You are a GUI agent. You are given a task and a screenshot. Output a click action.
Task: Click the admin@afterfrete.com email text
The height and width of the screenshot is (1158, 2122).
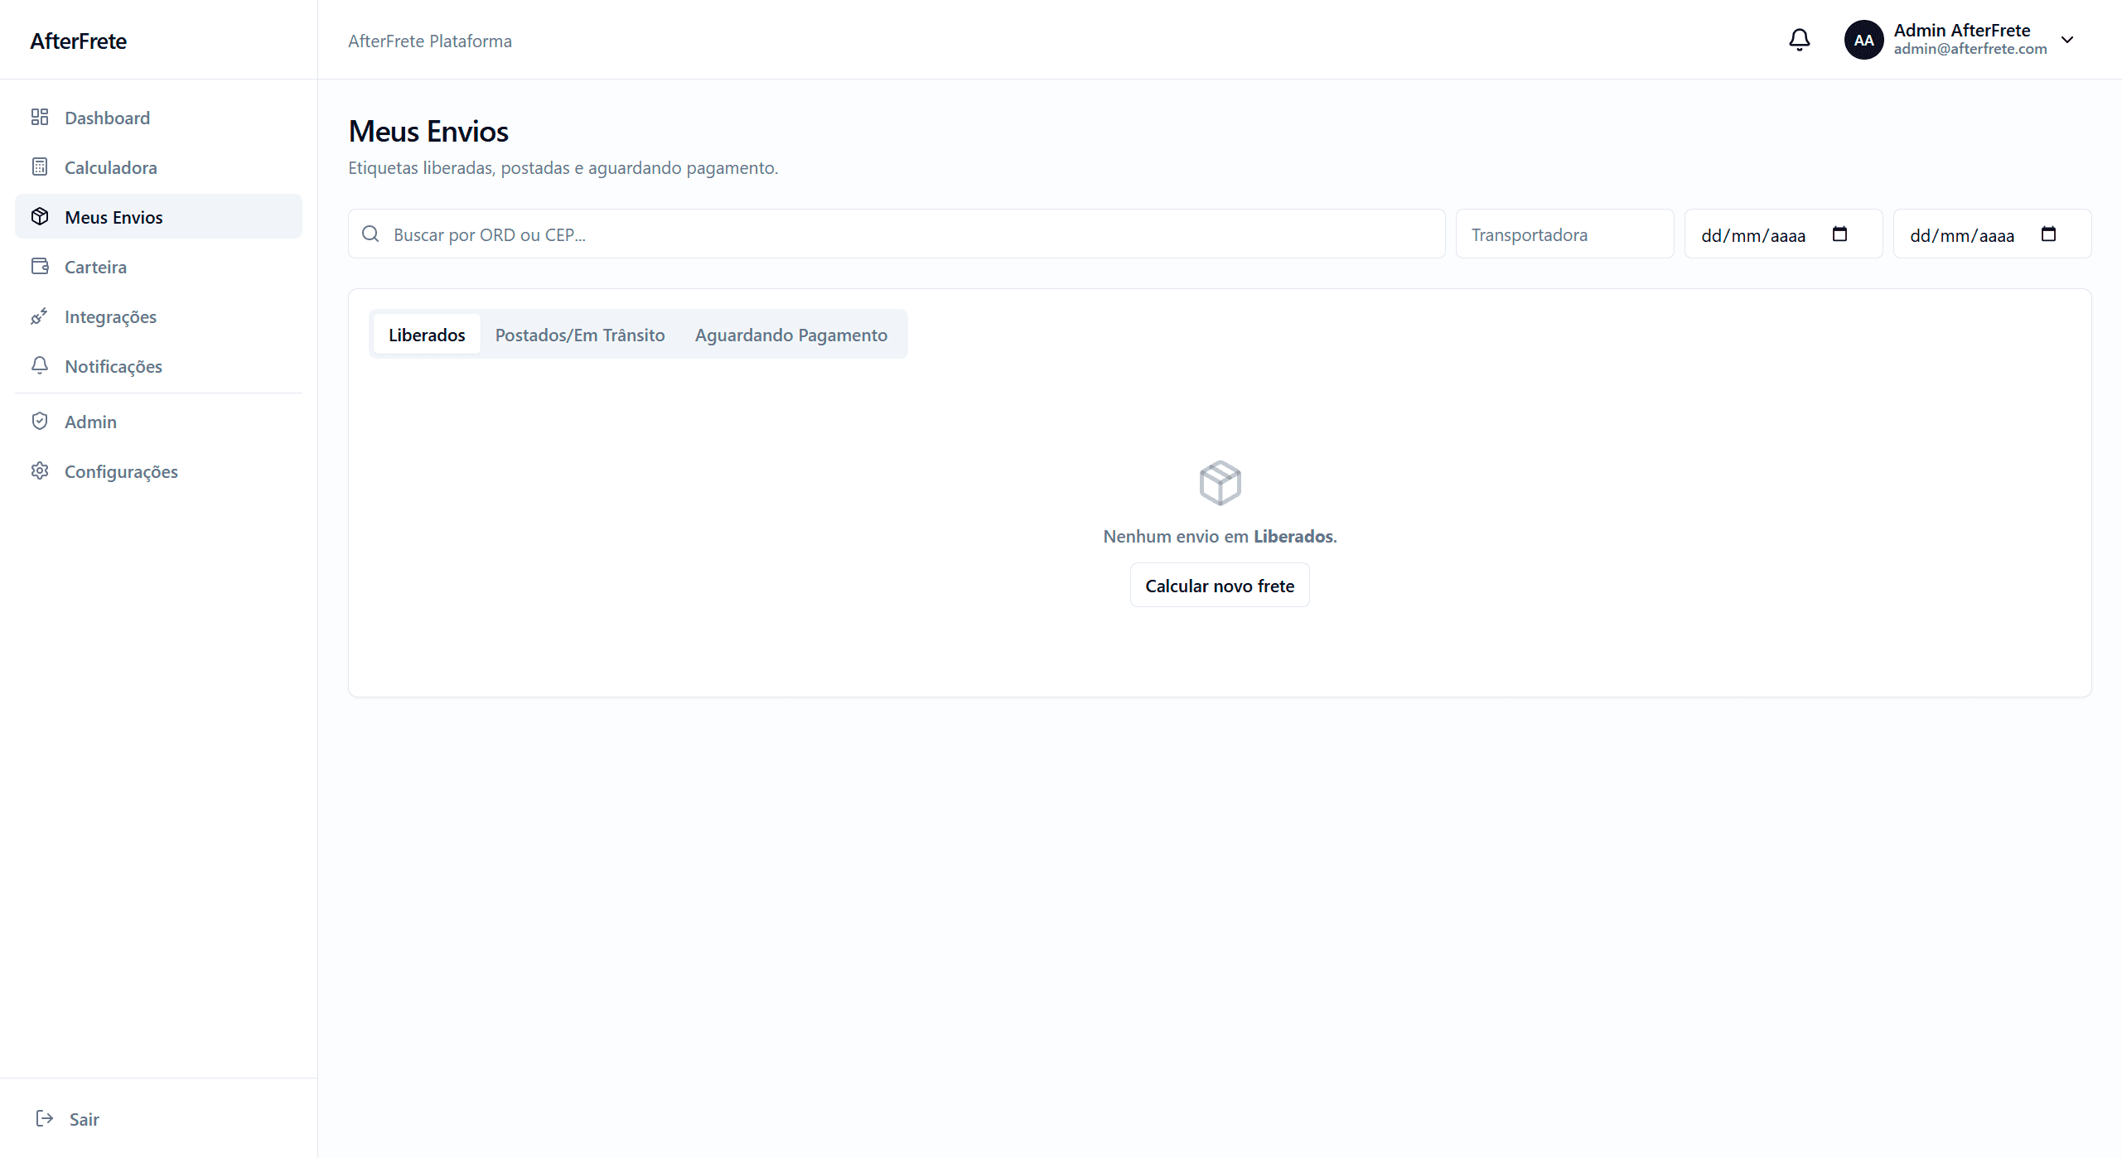point(1970,49)
